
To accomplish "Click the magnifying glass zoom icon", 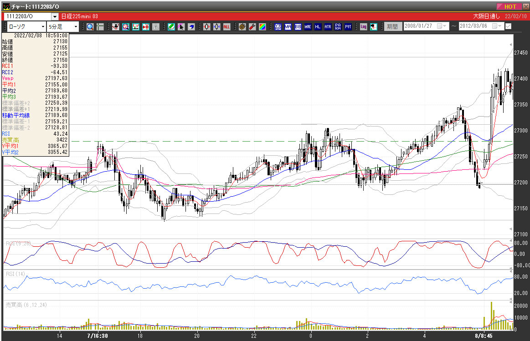I will coord(90,27).
